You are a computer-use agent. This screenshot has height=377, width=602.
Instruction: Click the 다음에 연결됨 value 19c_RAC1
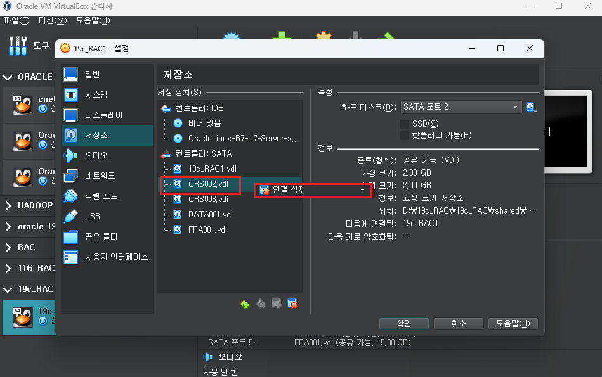[421, 224]
